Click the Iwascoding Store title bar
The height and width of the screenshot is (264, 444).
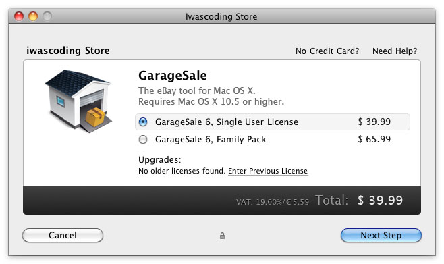click(x=221, y=16)
